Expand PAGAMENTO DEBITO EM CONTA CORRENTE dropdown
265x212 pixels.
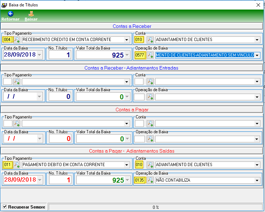click(x=126, y=165)
